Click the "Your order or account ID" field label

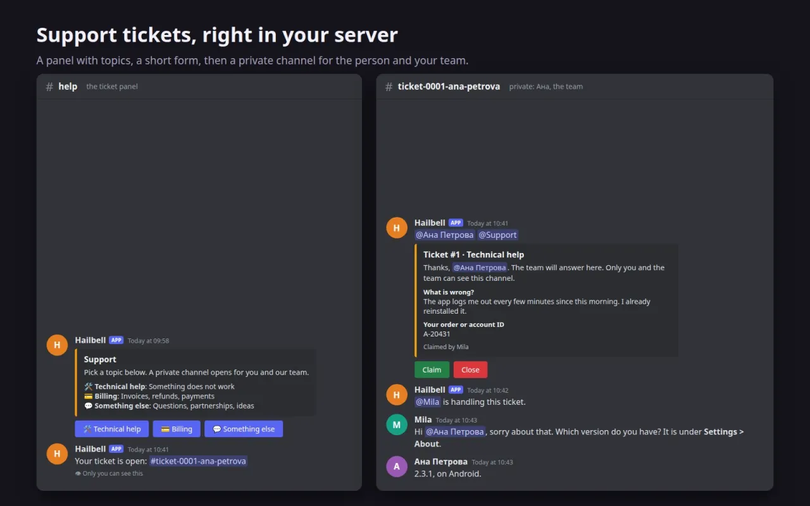click(464, 324)
